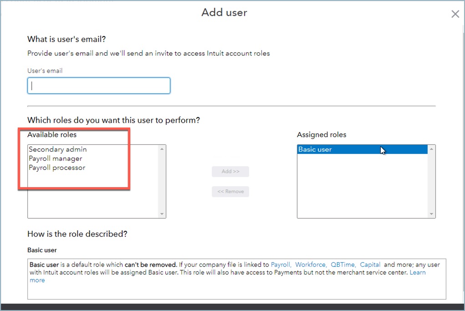Click the Assigned roles scrollbar down arrow
The width and height of the screenshot is (465, 311).
coord(431,214)
